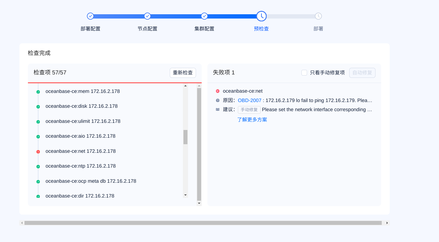Click the fail to ping reason text
Viewport: 439px width, 242px height.
[x=319, y=100]
